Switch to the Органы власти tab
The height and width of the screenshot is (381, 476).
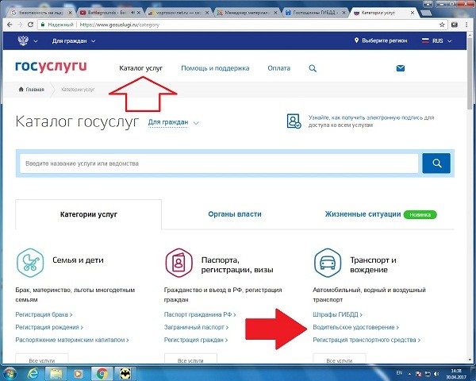pos(235,214)
